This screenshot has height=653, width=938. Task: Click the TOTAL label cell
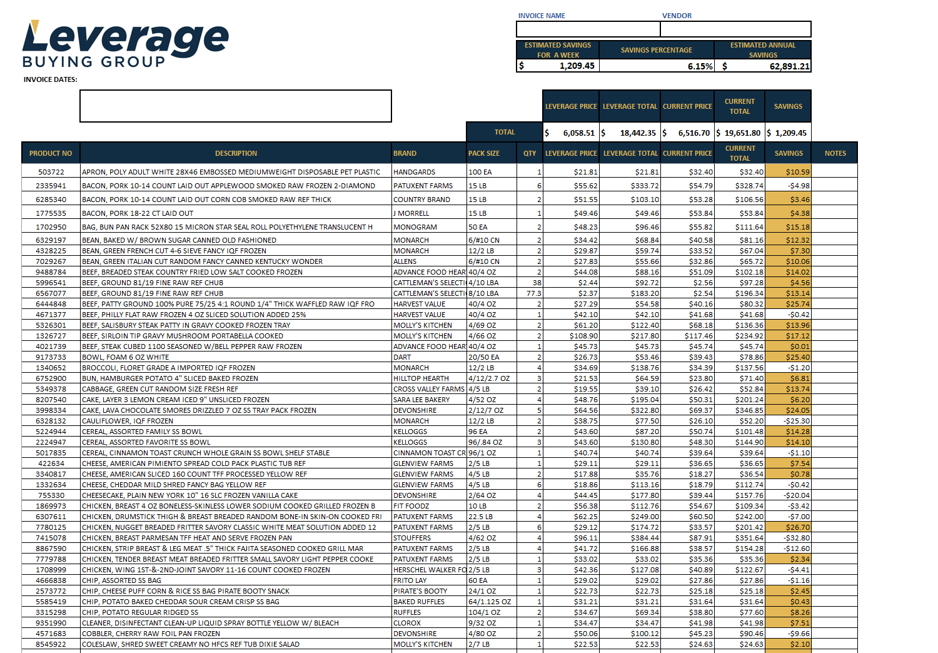coord(505,133)
